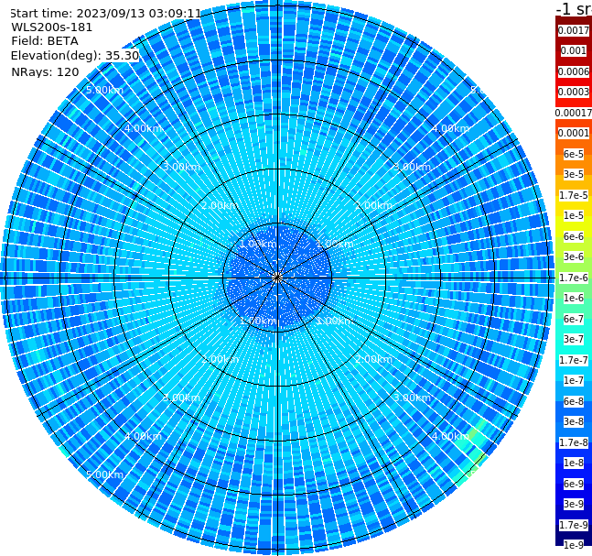Click the 1.7e-8 colorbar label

[574, 442]
